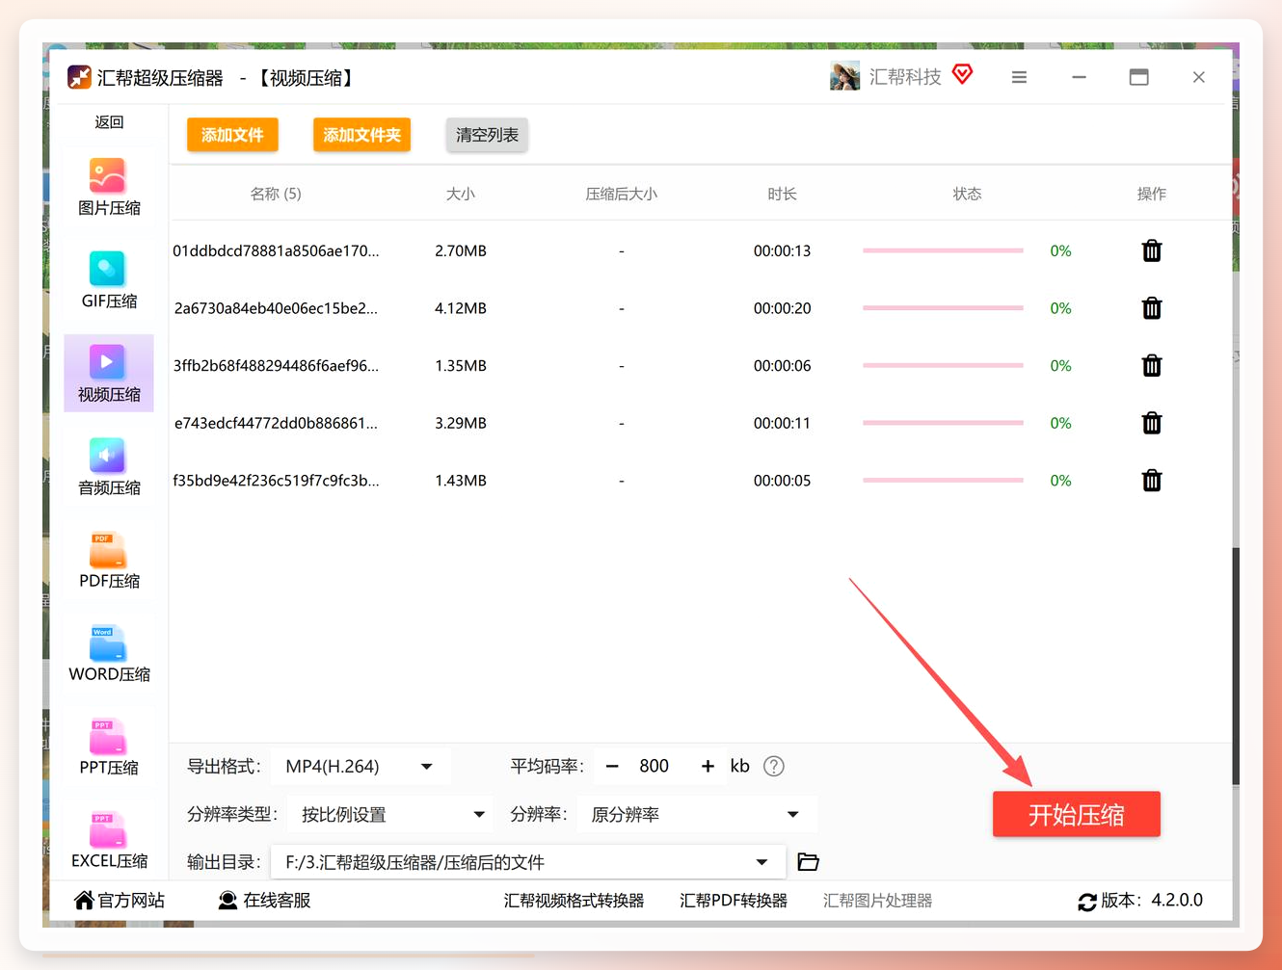Expand the 分辨率 原分辨率 dropdown
This screenshot has height=970, width=1282.
point(696,815)
